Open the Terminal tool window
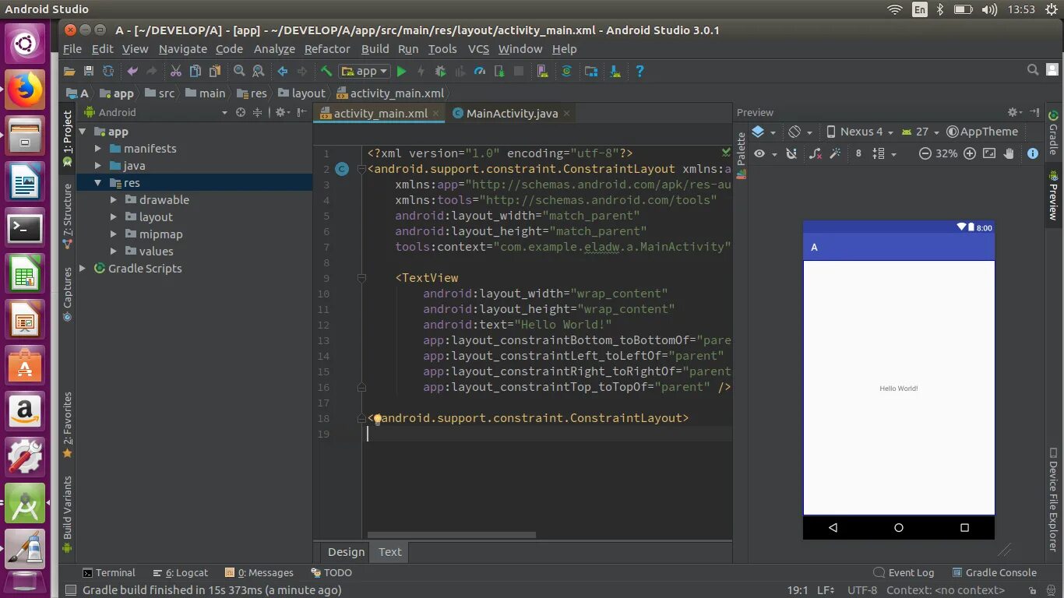The image size is (1064, 598). (108, 572)
